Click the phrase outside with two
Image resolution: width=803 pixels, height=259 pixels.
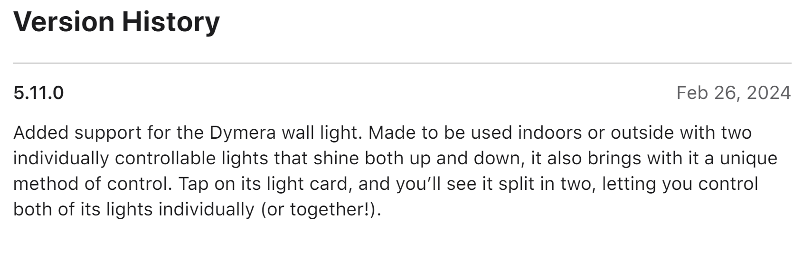tap(681, 133)
